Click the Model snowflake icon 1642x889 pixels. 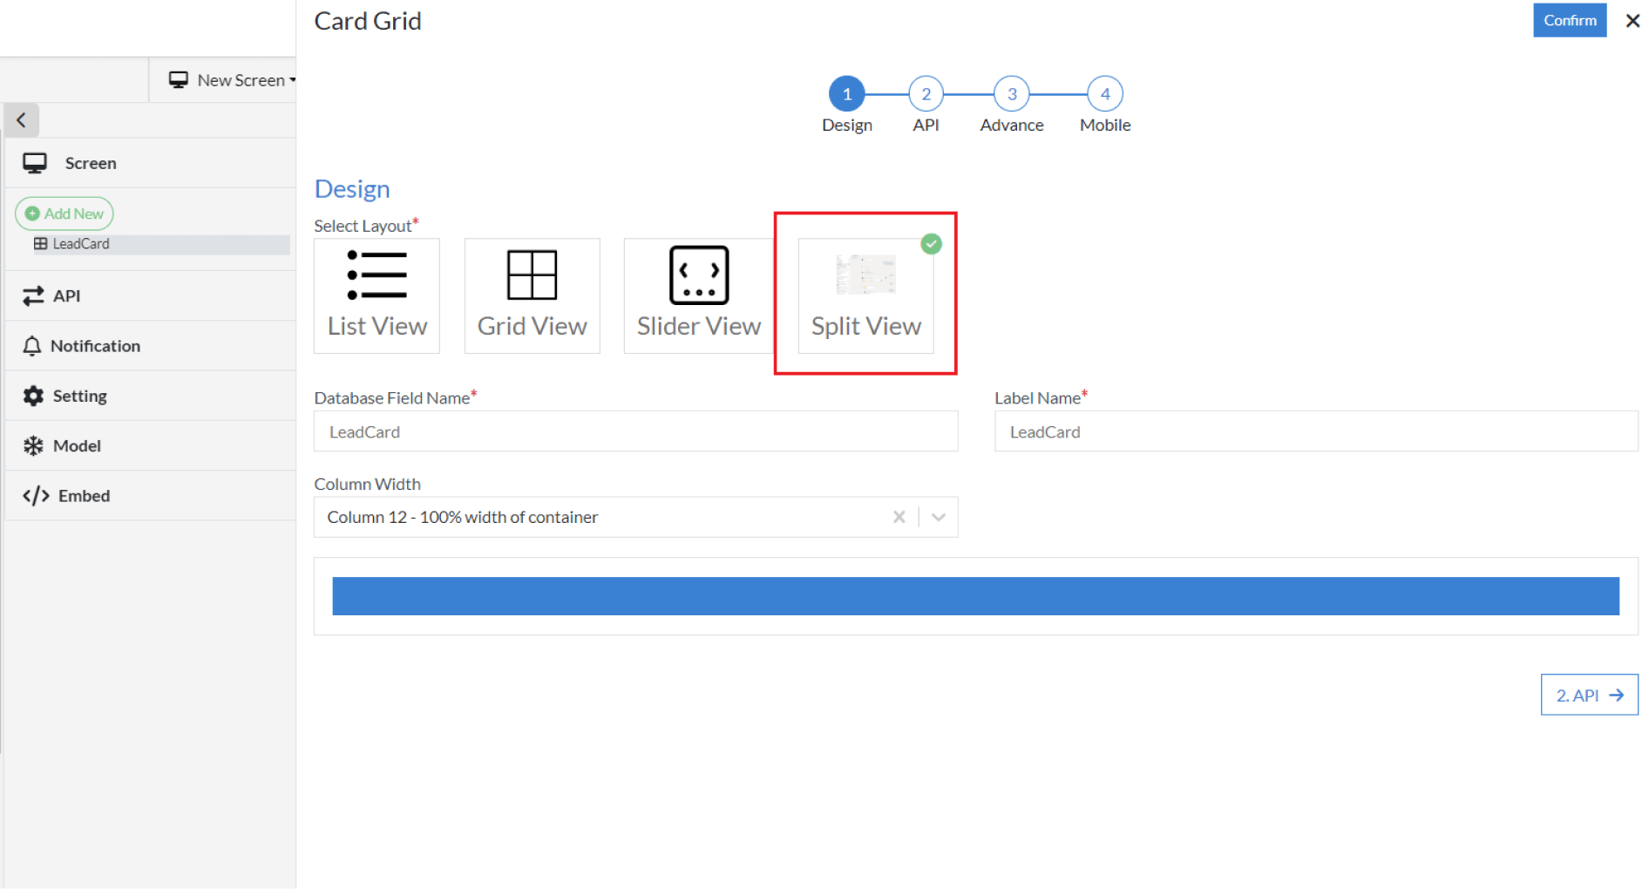33,446
